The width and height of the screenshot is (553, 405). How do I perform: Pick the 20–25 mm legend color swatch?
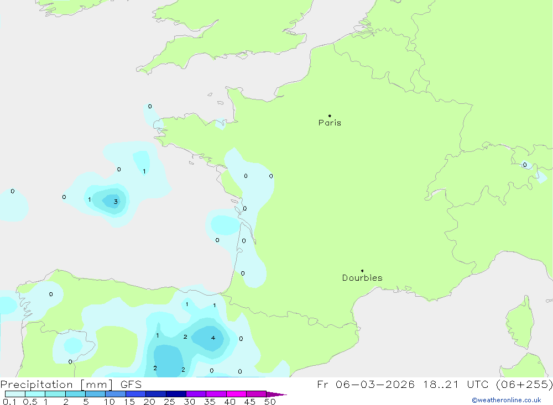click(156, 394)
